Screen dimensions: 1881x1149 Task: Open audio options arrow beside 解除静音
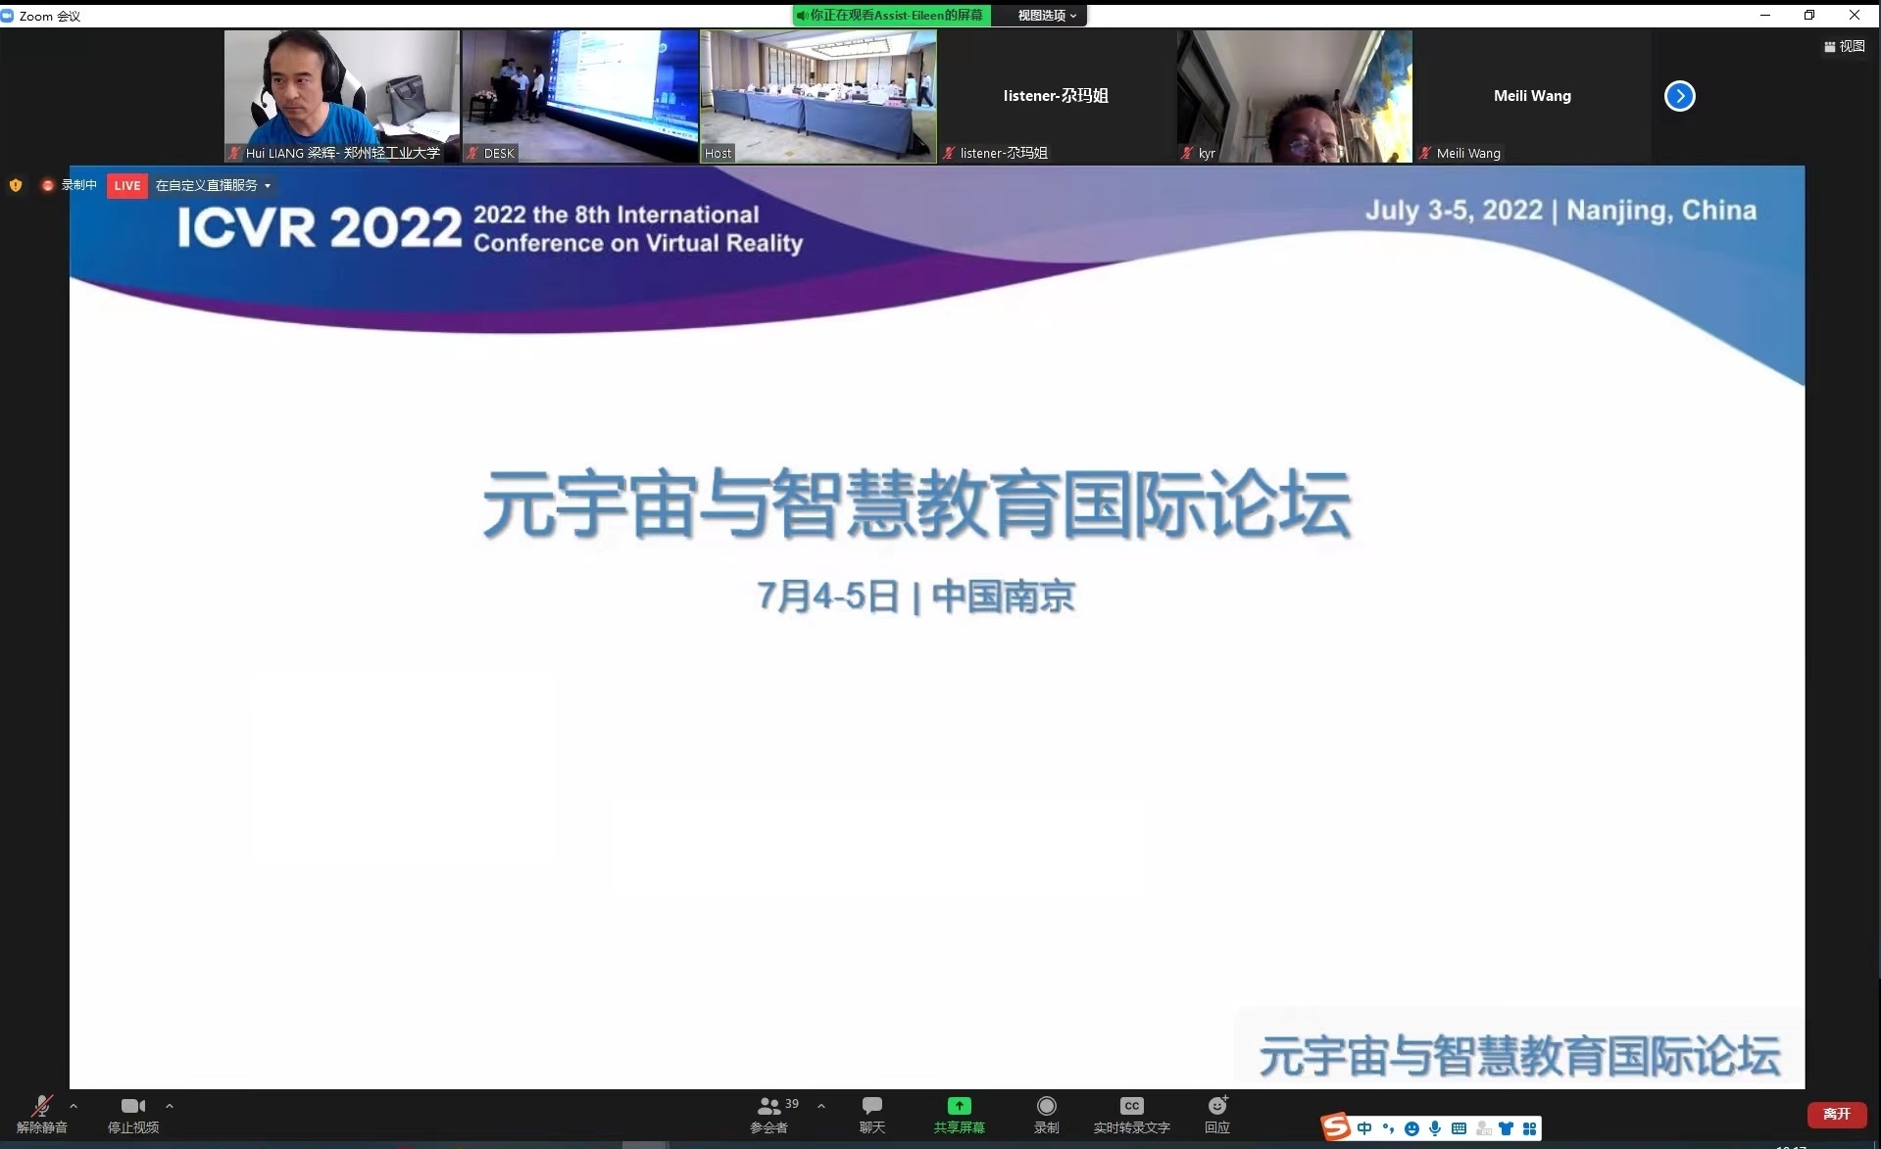pos(74,1106)
